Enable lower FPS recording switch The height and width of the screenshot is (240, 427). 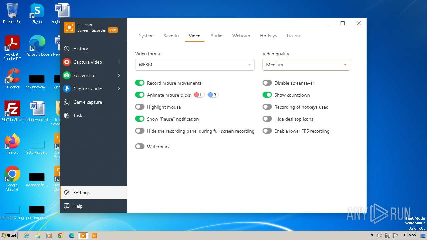click(267, 131)
